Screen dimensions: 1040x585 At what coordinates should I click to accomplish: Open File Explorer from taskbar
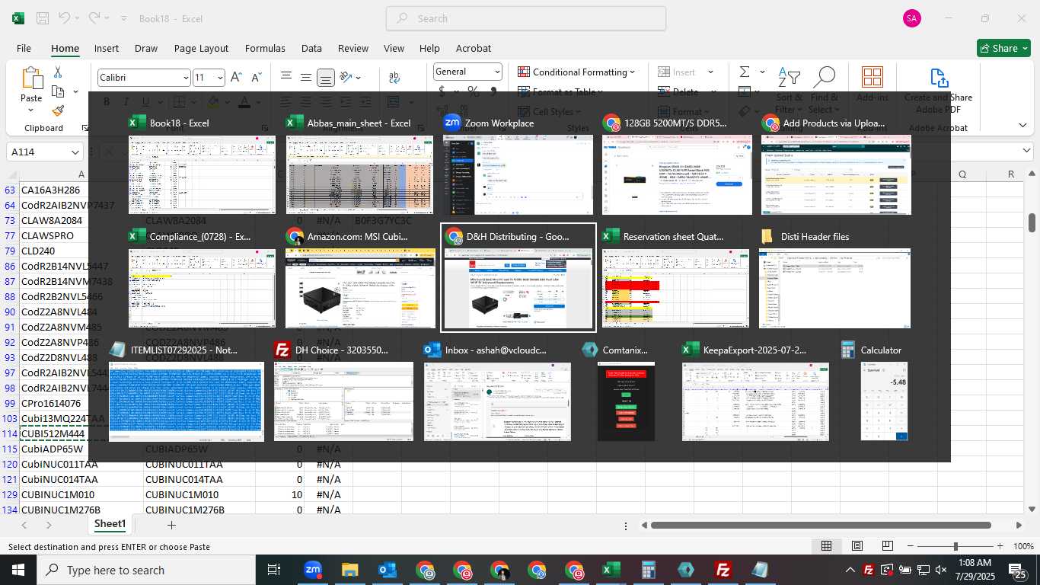349,570
